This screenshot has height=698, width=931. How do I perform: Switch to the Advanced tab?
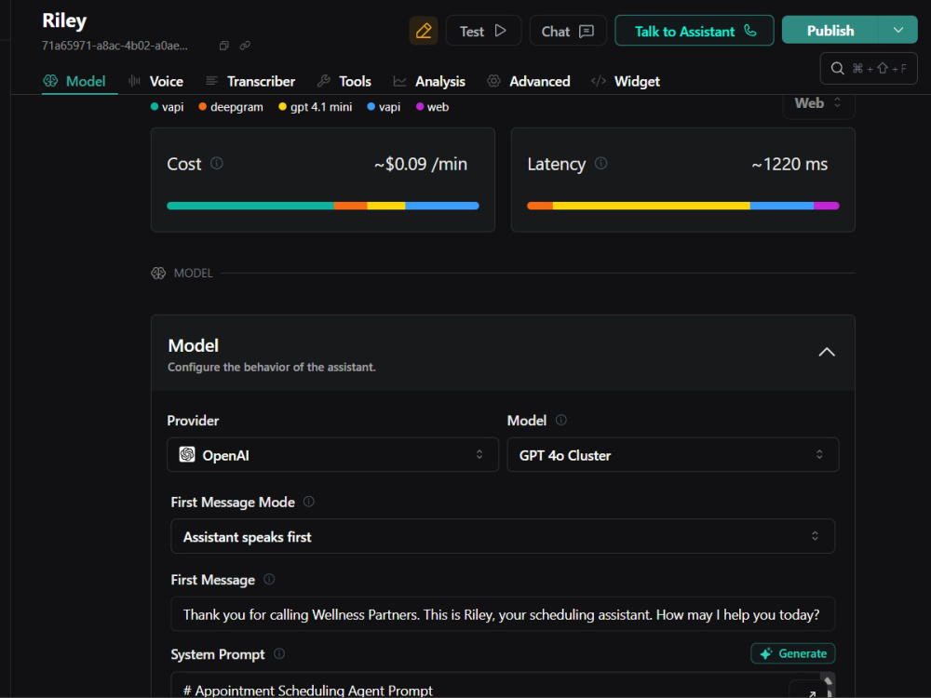click(529, 81)
